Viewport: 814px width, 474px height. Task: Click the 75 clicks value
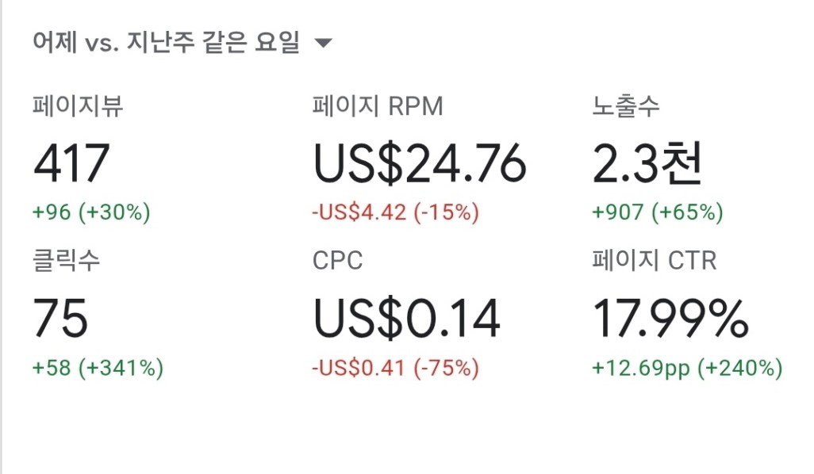(x=60, y=318)
